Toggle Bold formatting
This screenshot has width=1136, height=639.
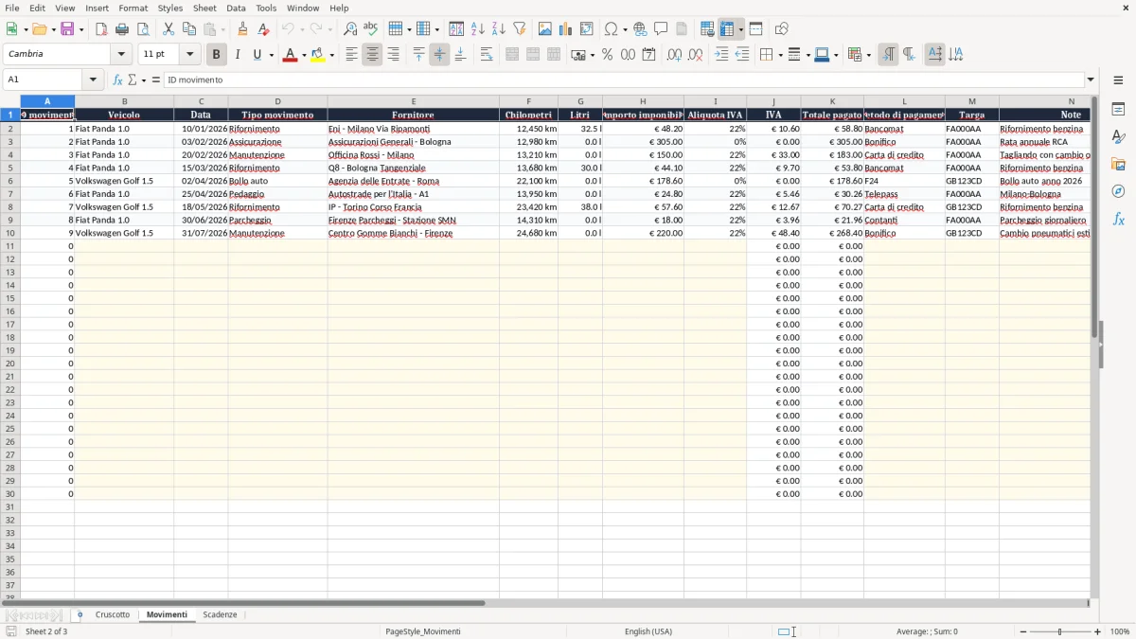(x=217, y=55)
